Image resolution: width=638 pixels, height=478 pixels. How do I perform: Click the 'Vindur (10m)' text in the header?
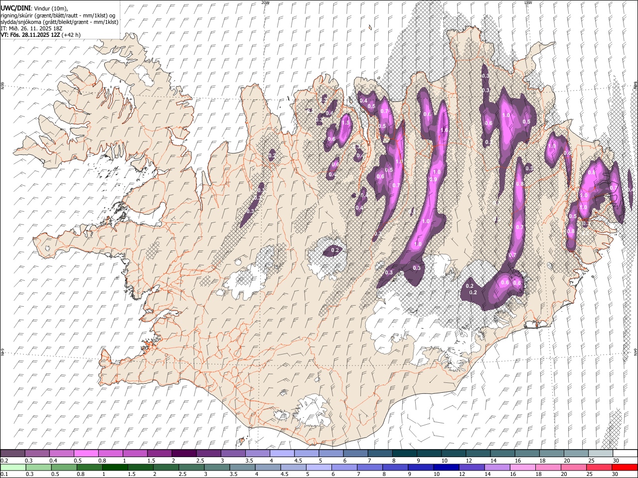click(x=50, y=8)
